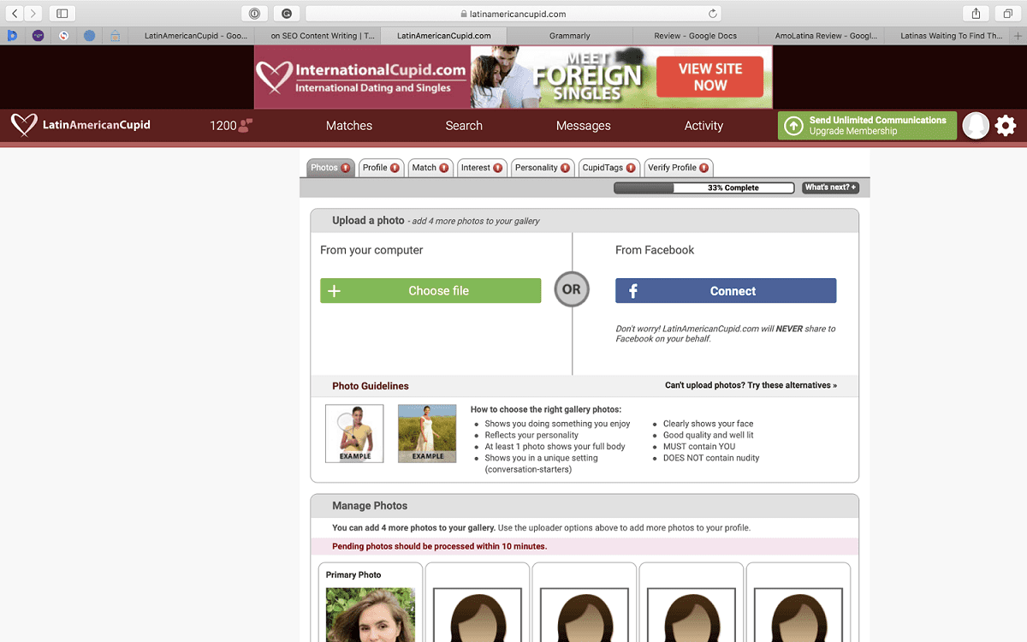Screen dimensions: 1027x642
Task: Click the primary profile photo
Action: click(x=371, y=615)
